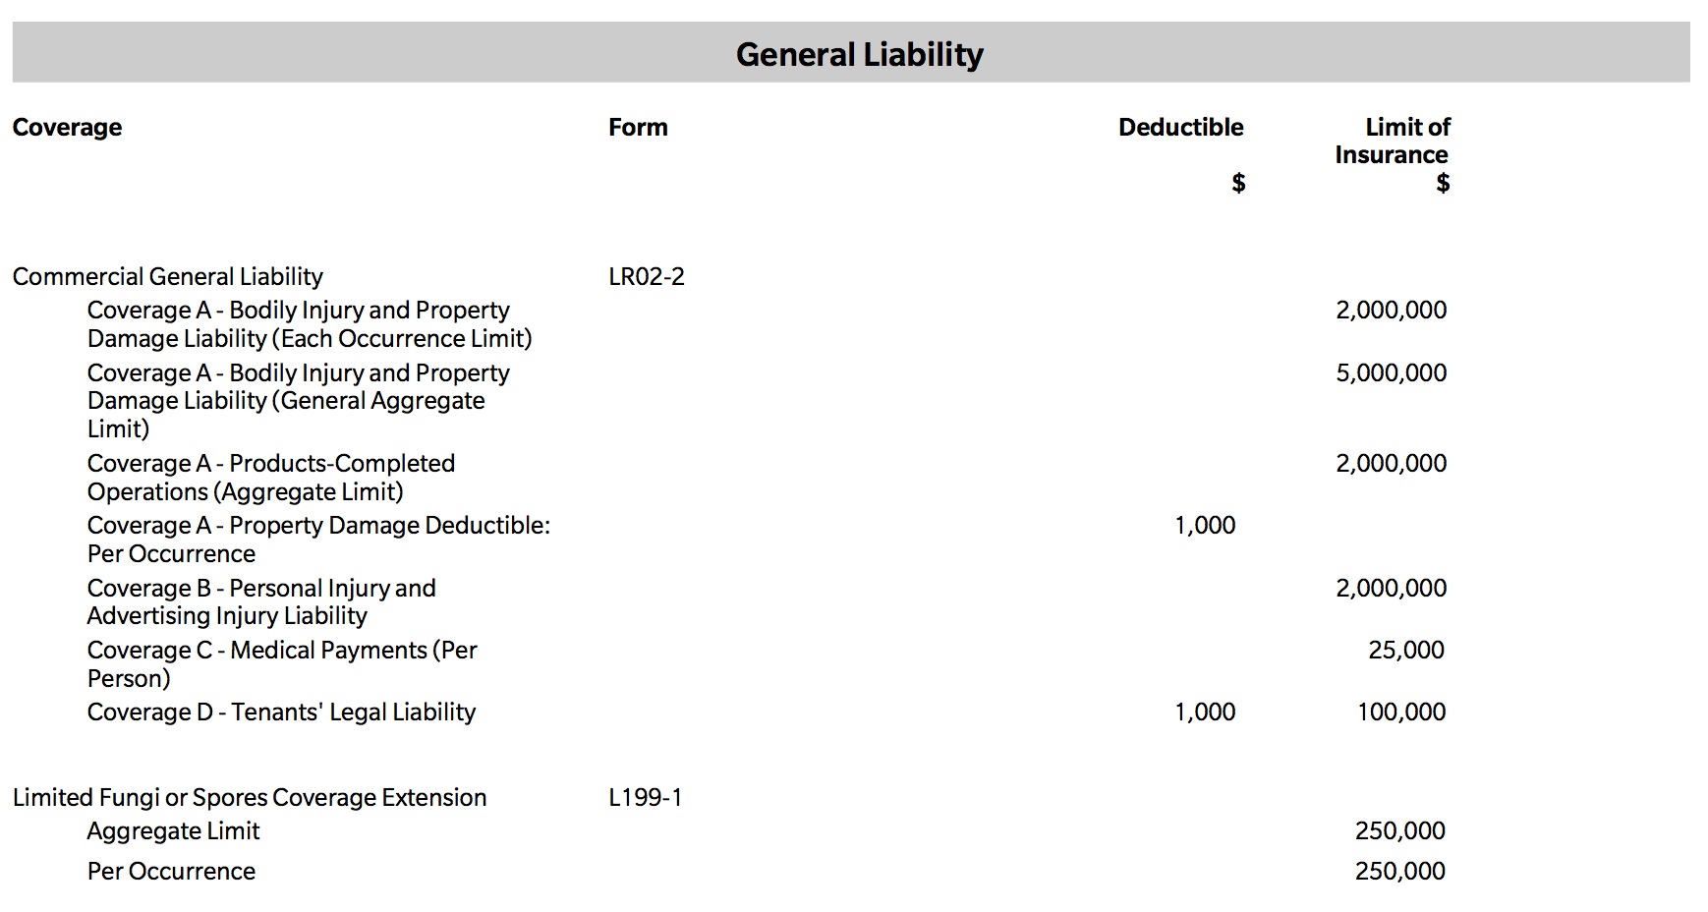Click the 250,000 value beside Per Occurrence
The width and height of the screenshot is (1708, 912).
tap(1399, 872)
